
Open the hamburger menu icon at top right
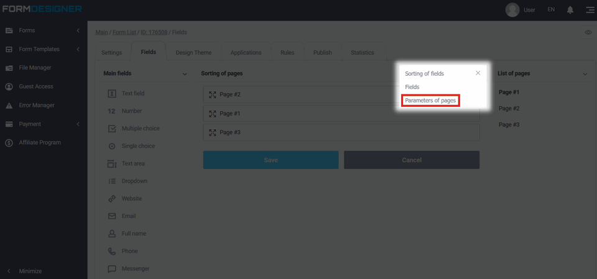590,10
